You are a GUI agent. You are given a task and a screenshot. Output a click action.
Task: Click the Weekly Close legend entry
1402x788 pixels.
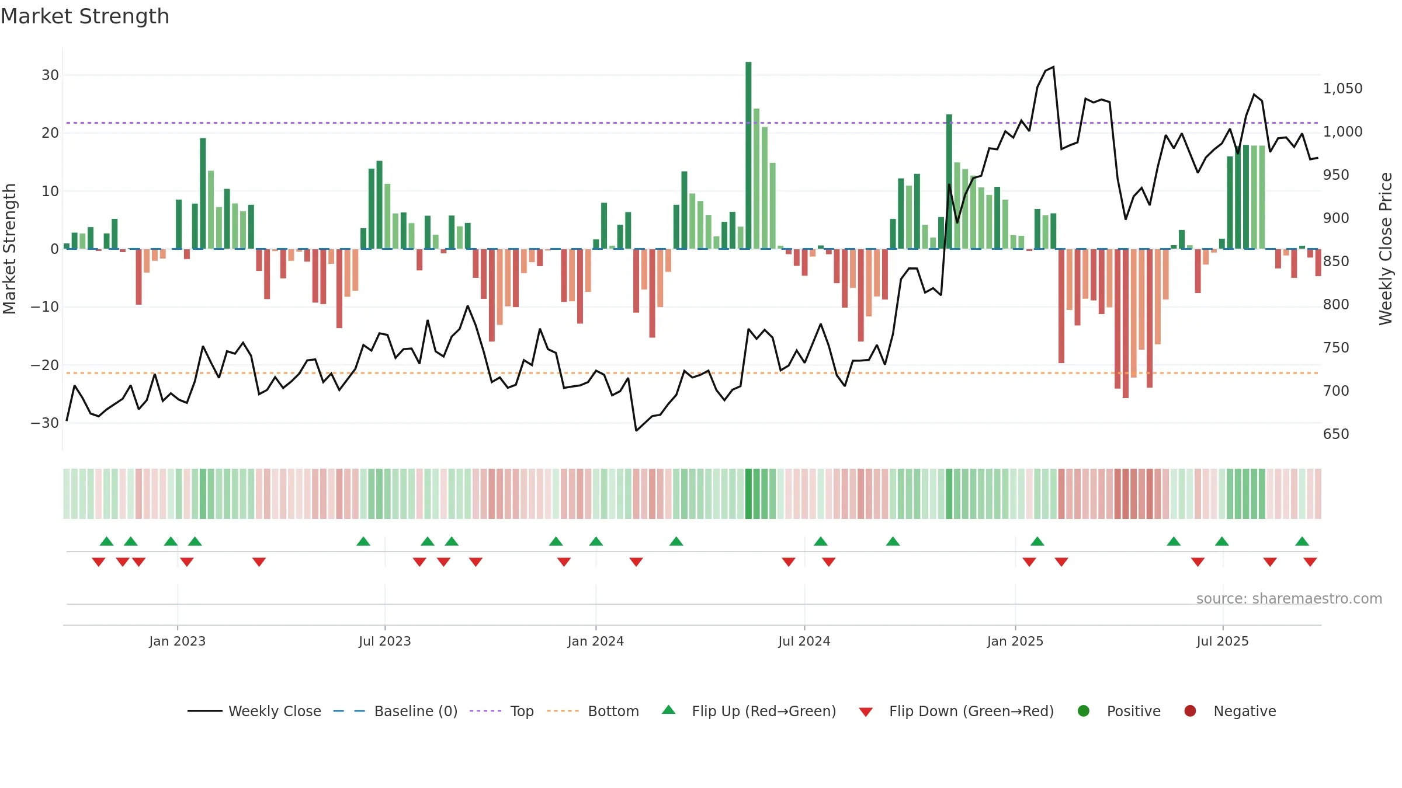coord(254,711)
